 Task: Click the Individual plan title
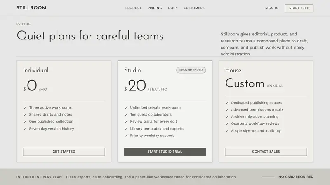pos(35,70)
